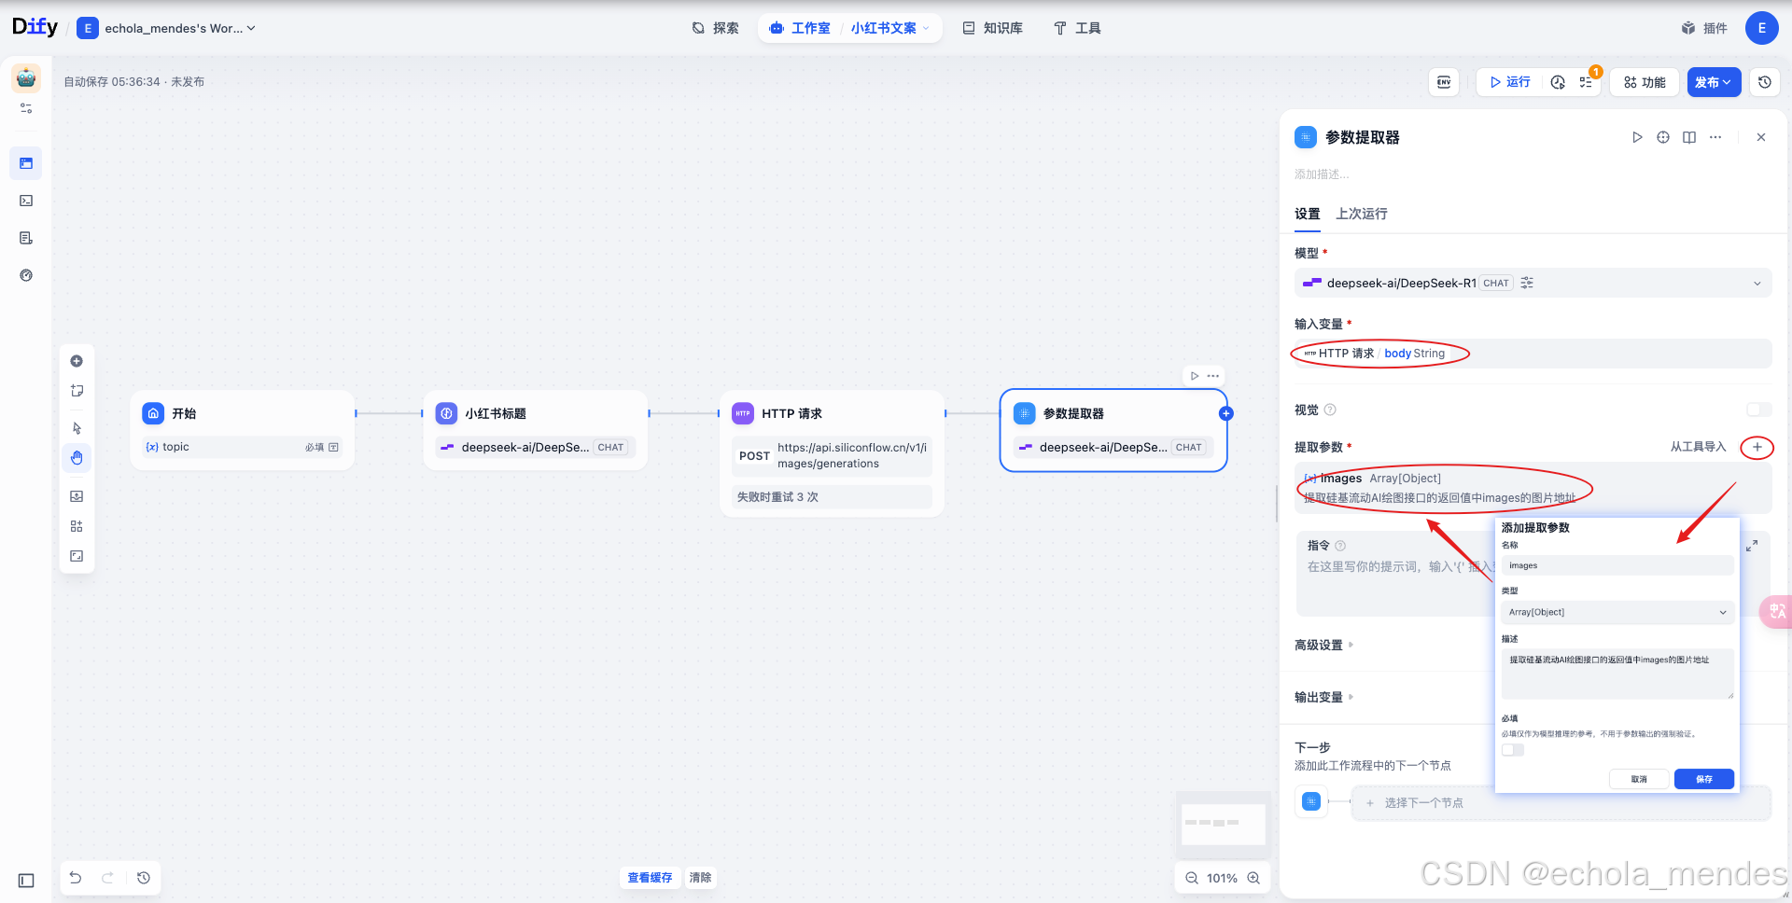Image resolution: width=1792 pixels, height=903 pixels.
Task: Open the model dropdown deepseek-ai/DeepSeek-R1
Action: (1533, 283)
